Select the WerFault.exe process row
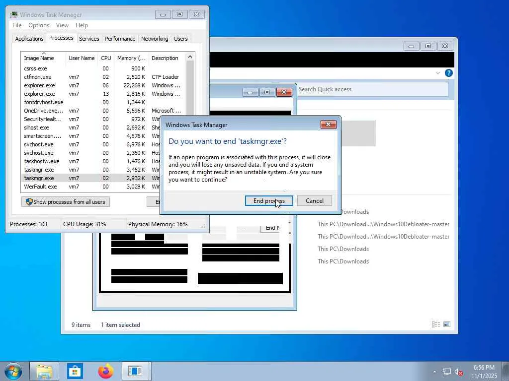This screenshot has height=381, width=509. [x=91, y=187]
